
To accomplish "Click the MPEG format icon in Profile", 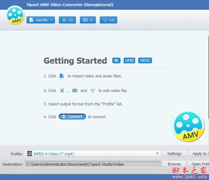I will 30,153.
